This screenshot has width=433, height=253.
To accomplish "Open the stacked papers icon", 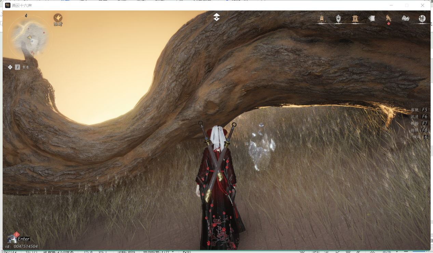I will tap(372, 18).
